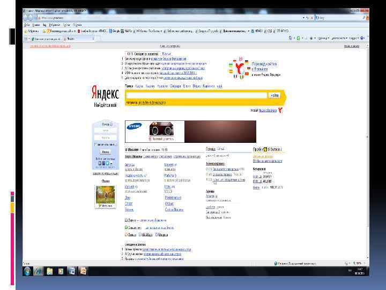Click the printer icon in command bar
386x290 pixels.
pos(311,38)
